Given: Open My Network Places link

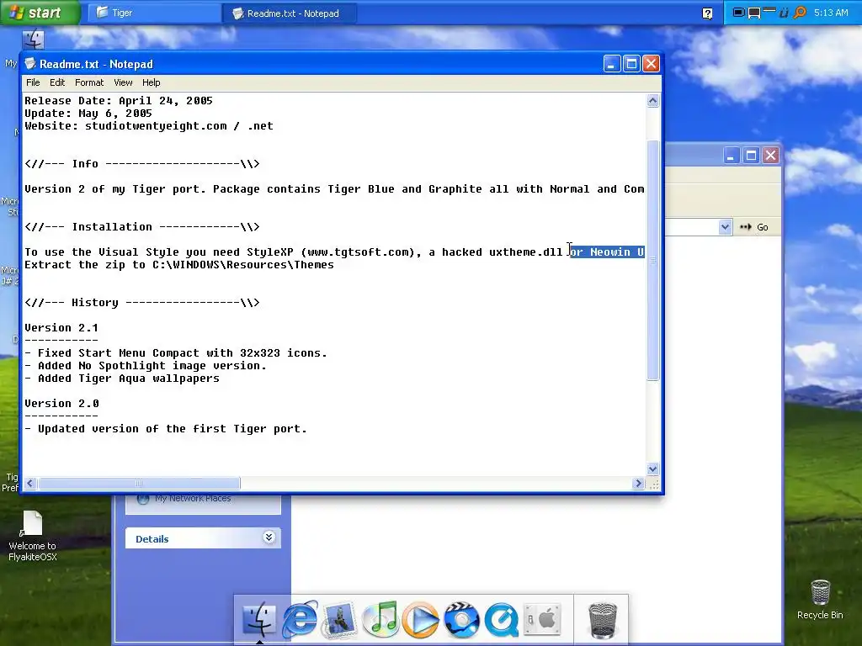Looking at the screenshot, I should (193, 498).
